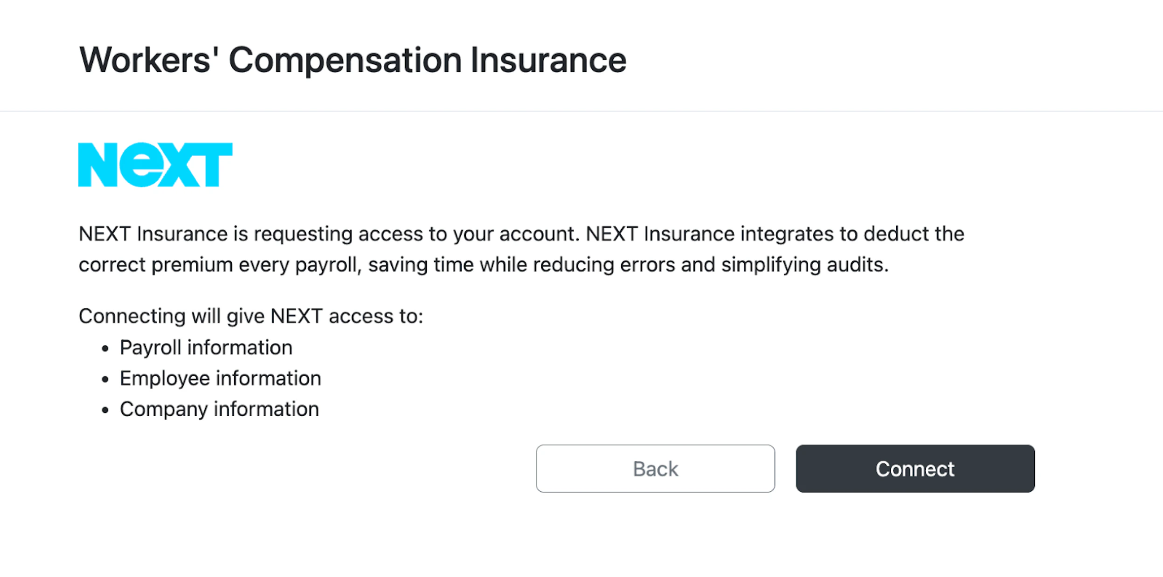
Task: Click the letter N in the NEXT logo
Action: [x=98, y=165]
